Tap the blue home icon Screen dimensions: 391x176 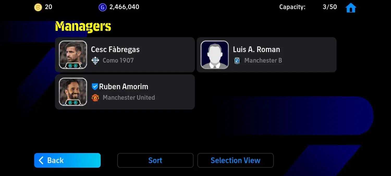pyautogui.click(x=351, y=8)
